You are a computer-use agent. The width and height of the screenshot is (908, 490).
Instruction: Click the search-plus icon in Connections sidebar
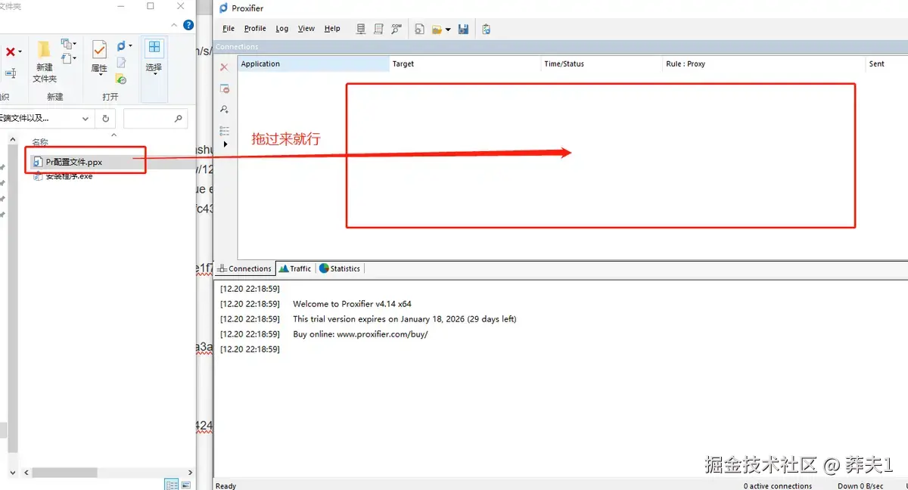[x=224, y=110]
